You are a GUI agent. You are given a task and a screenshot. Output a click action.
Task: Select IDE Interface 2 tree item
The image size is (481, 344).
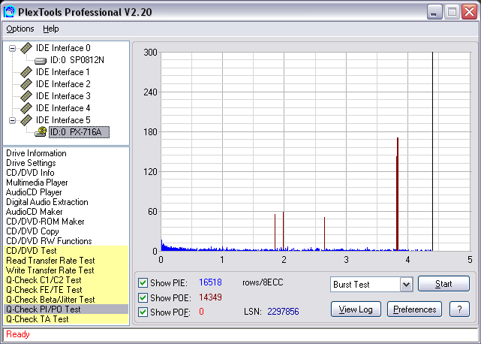pyautogui.click(x=63, y=84)
